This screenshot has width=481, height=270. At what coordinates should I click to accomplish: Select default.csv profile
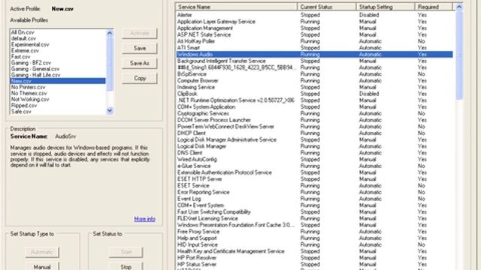click(x=58, y=38)
